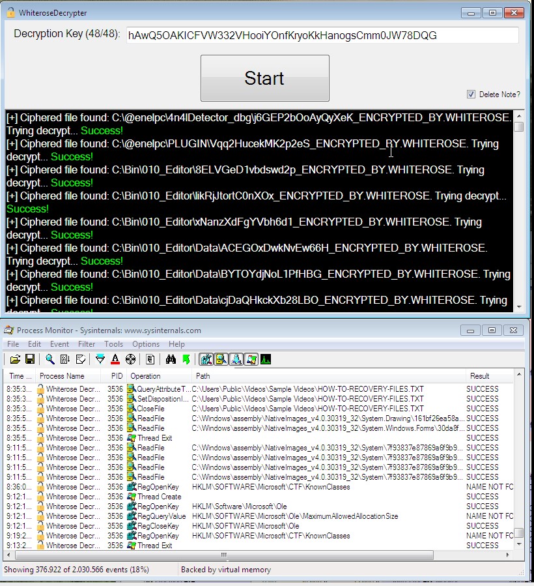Open a saved log in Process Monitor
The width and height of the screenshot is (534, 586).
15,360
